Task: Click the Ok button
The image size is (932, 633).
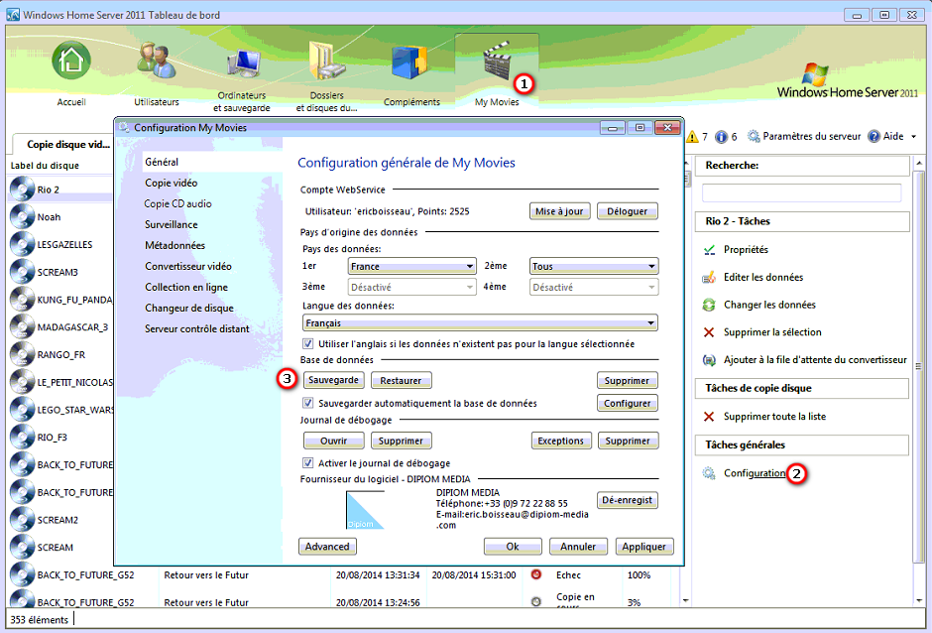Action: click(x=513, y=547)
